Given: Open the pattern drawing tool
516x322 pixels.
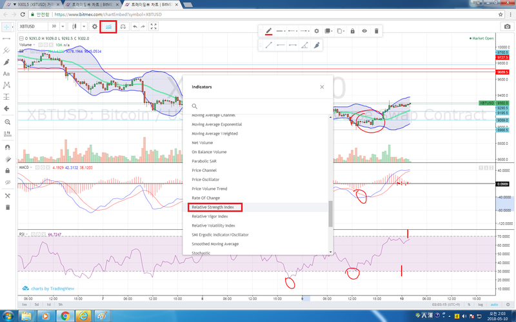Looking at the screenshot, I should [x=6, y=85].
